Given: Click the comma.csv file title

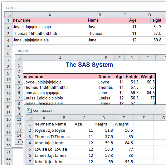Looking at the screenshot, I should [x=43, y=110].
